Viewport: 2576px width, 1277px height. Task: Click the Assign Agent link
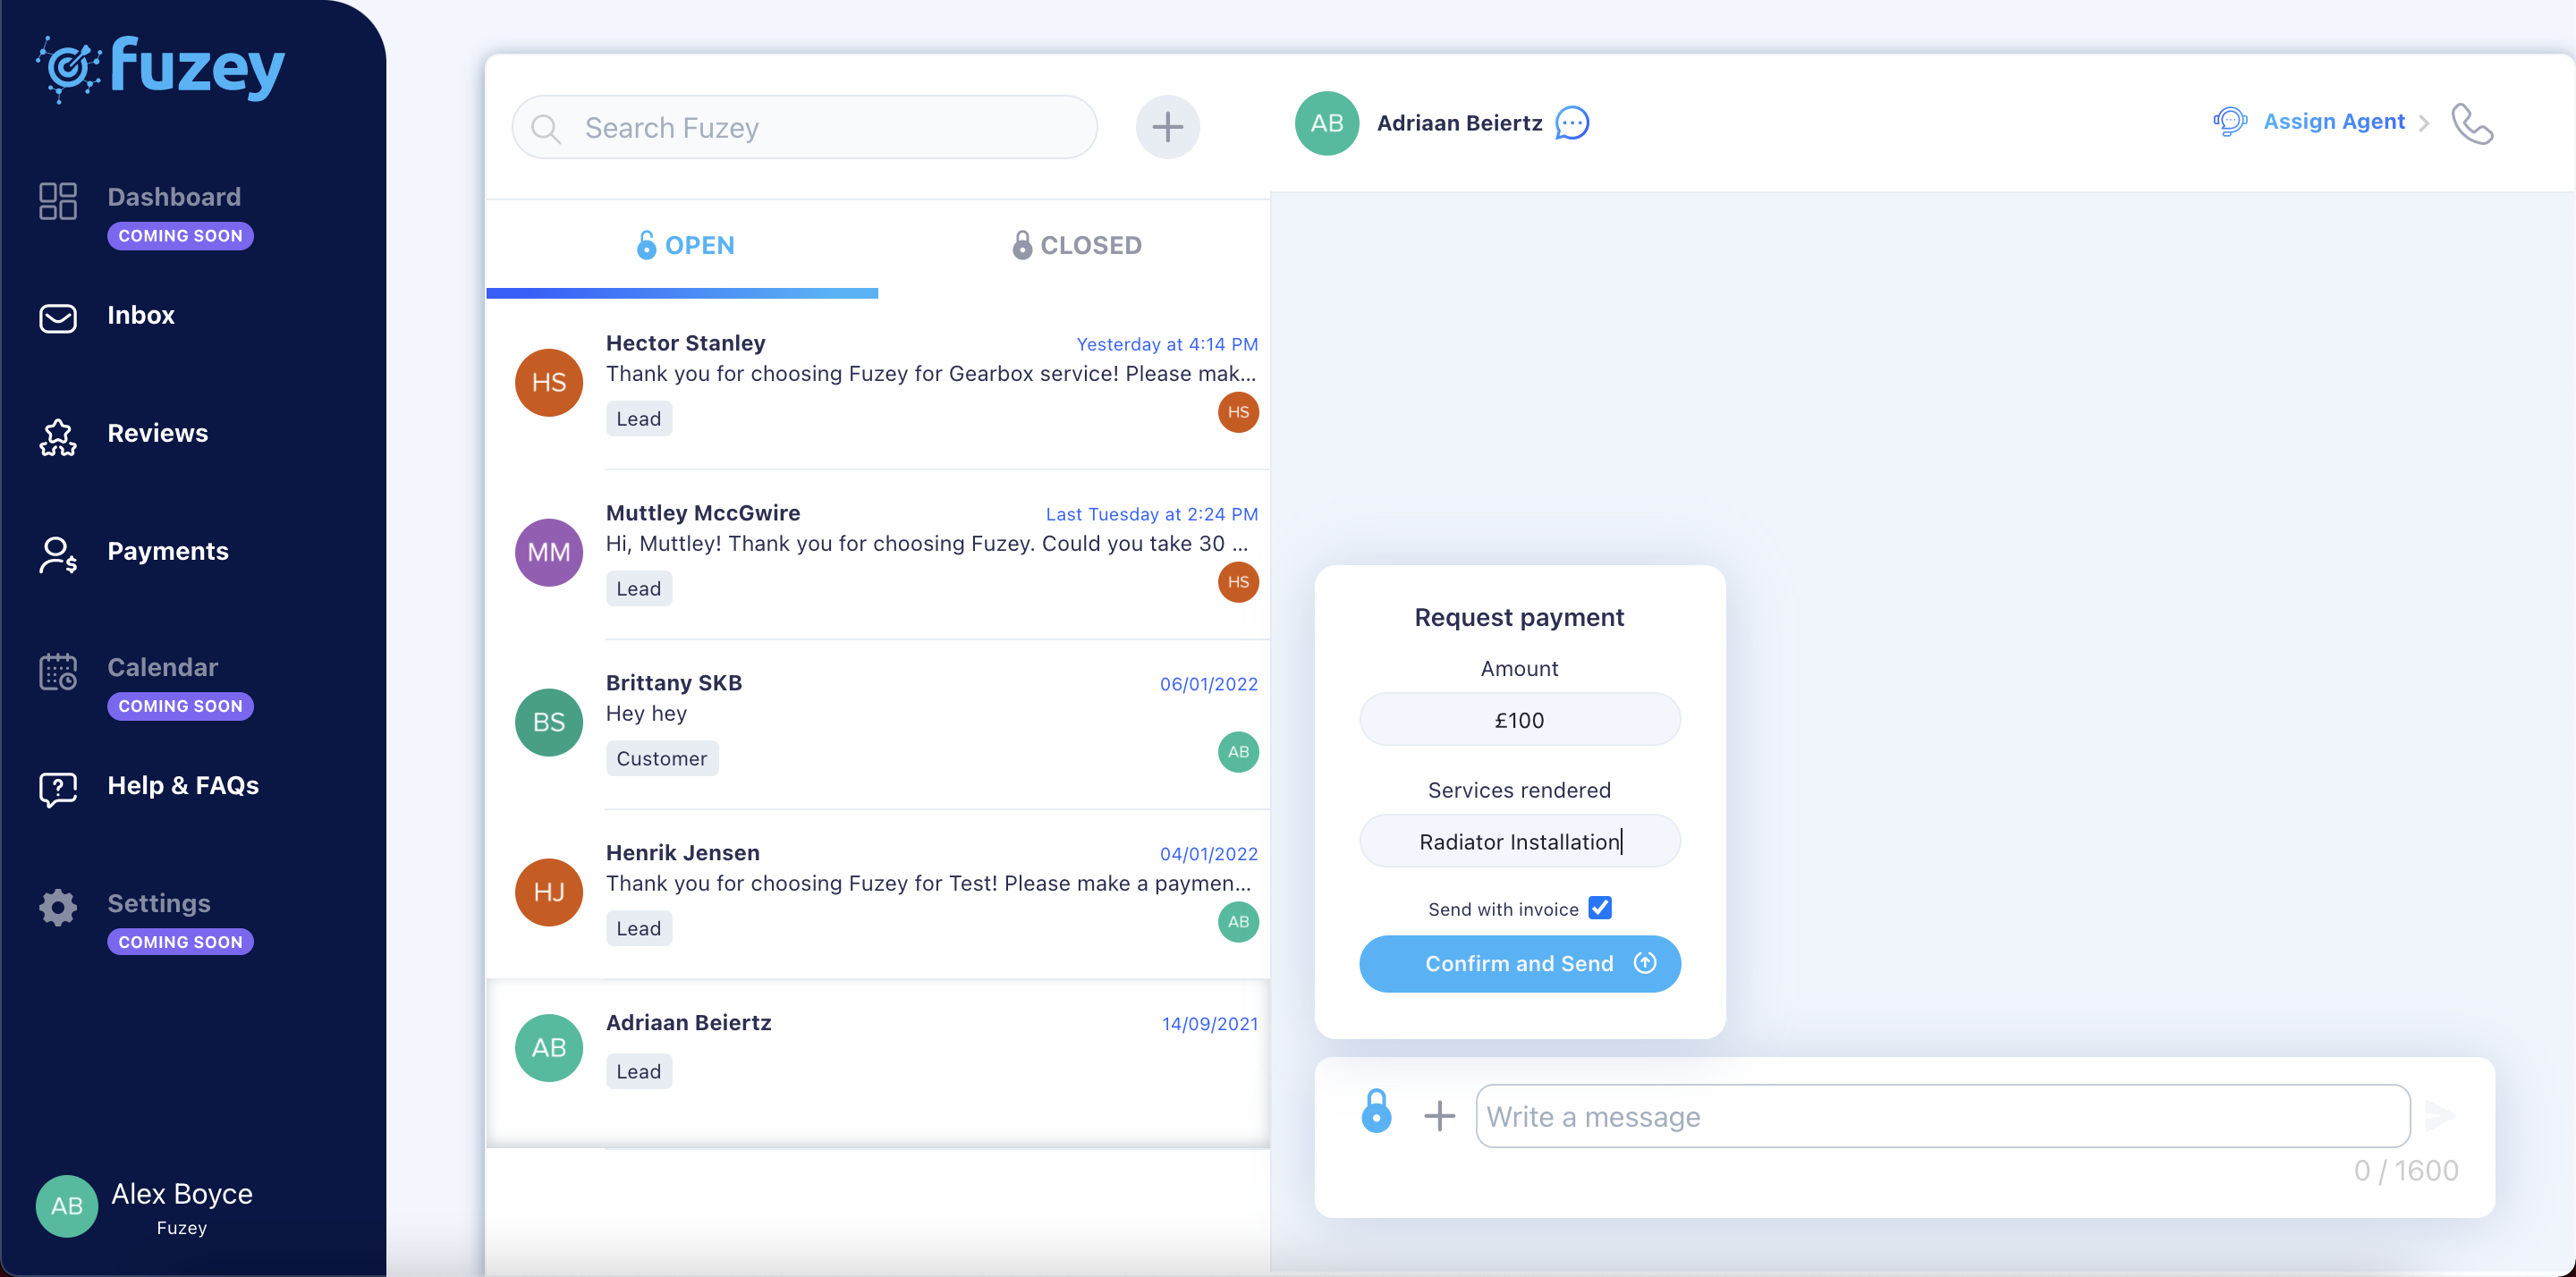pyautogui.click(x=2334, y=121)
